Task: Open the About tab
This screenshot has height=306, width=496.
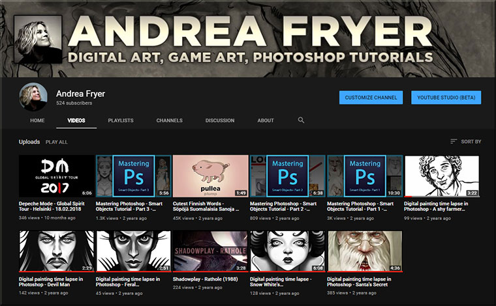Action: point(266,120)
